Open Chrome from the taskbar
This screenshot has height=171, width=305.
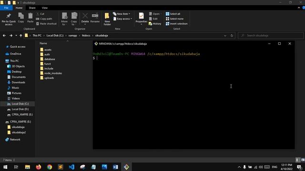pyautogui.click(x=50, y=167)
